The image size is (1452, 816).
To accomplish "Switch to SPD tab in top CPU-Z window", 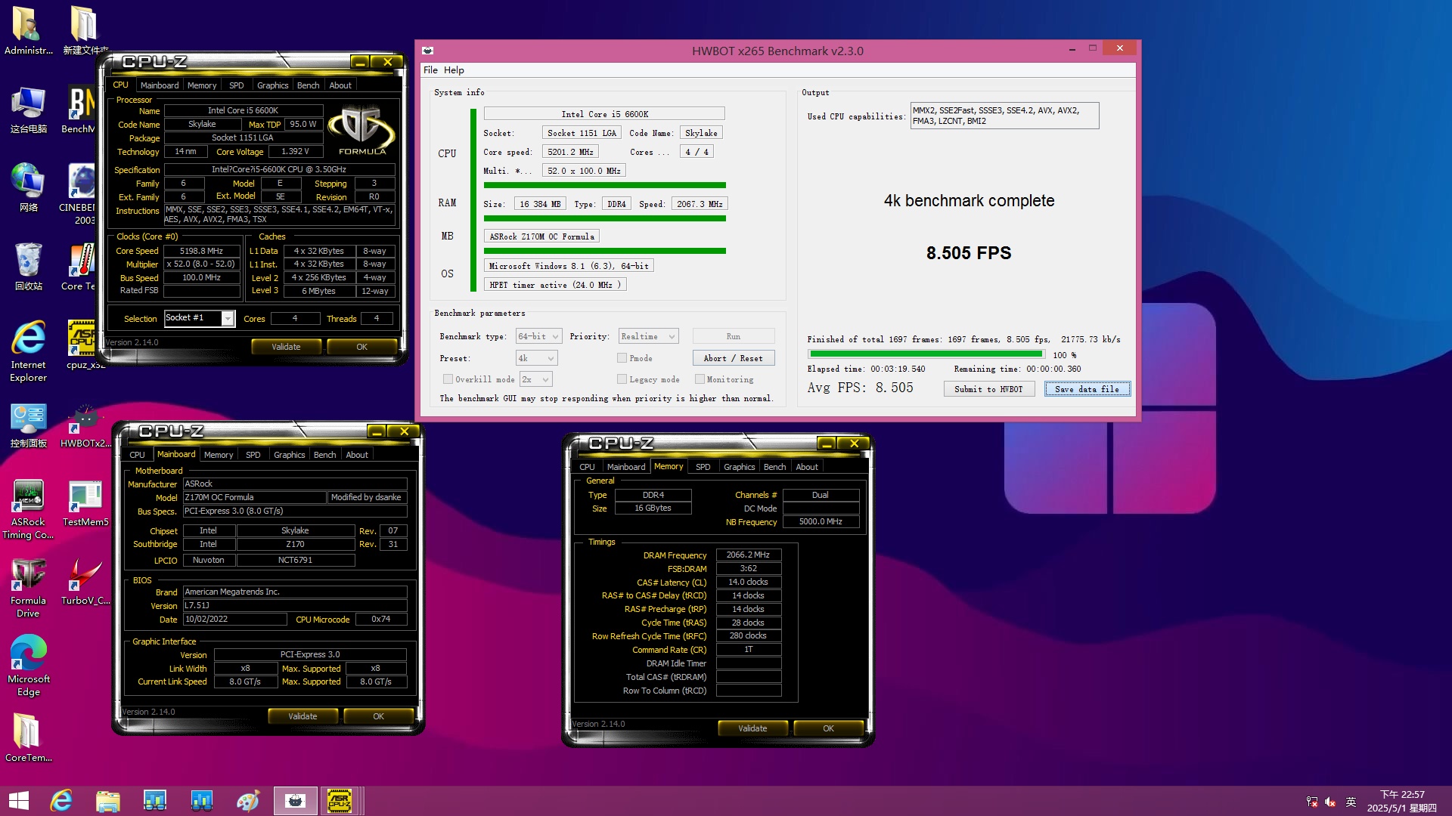I will click(x=236, y=85).
